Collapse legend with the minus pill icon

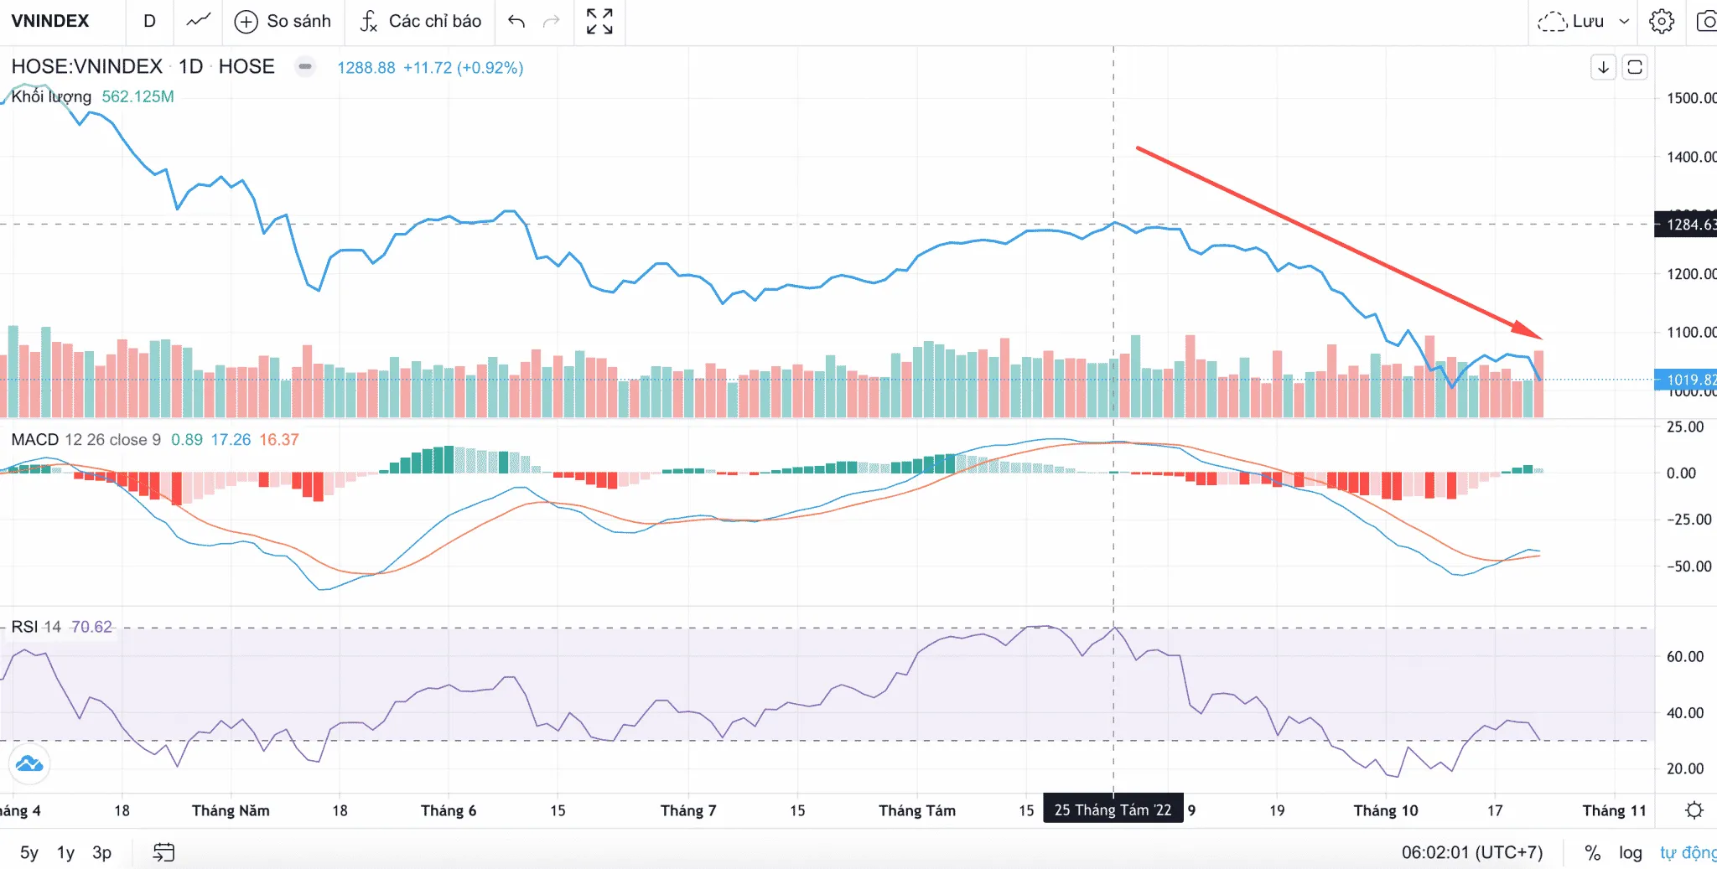point(305,66)
